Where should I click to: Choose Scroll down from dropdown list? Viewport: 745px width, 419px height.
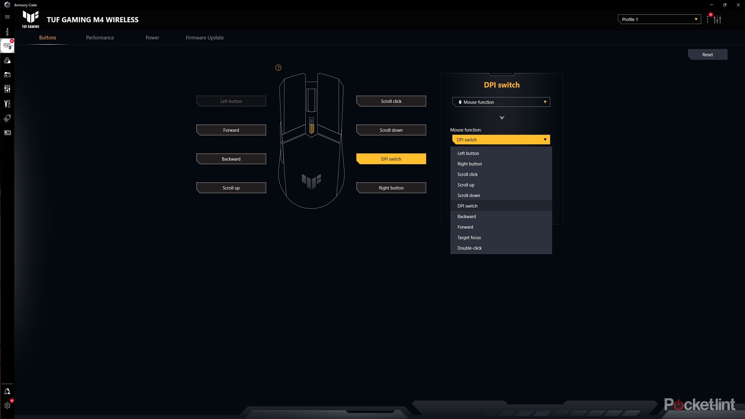tap(501, 195)
